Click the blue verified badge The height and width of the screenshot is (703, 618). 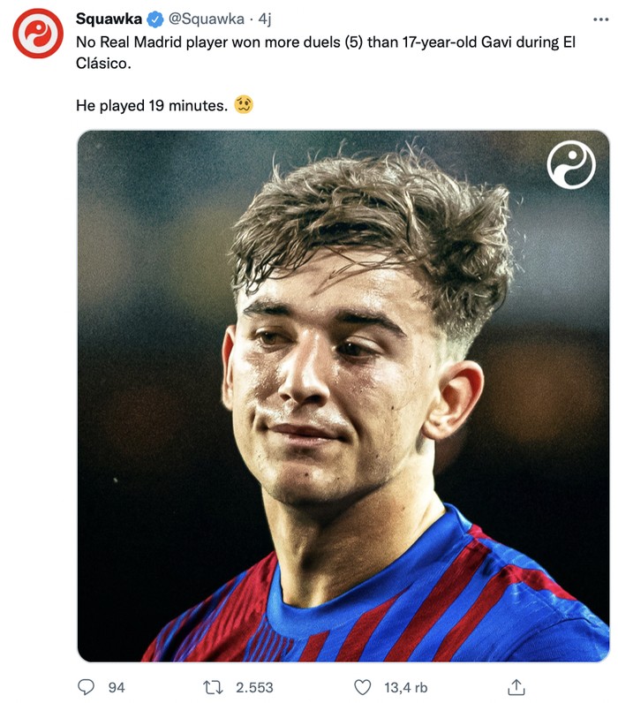(x=155, y=19)
